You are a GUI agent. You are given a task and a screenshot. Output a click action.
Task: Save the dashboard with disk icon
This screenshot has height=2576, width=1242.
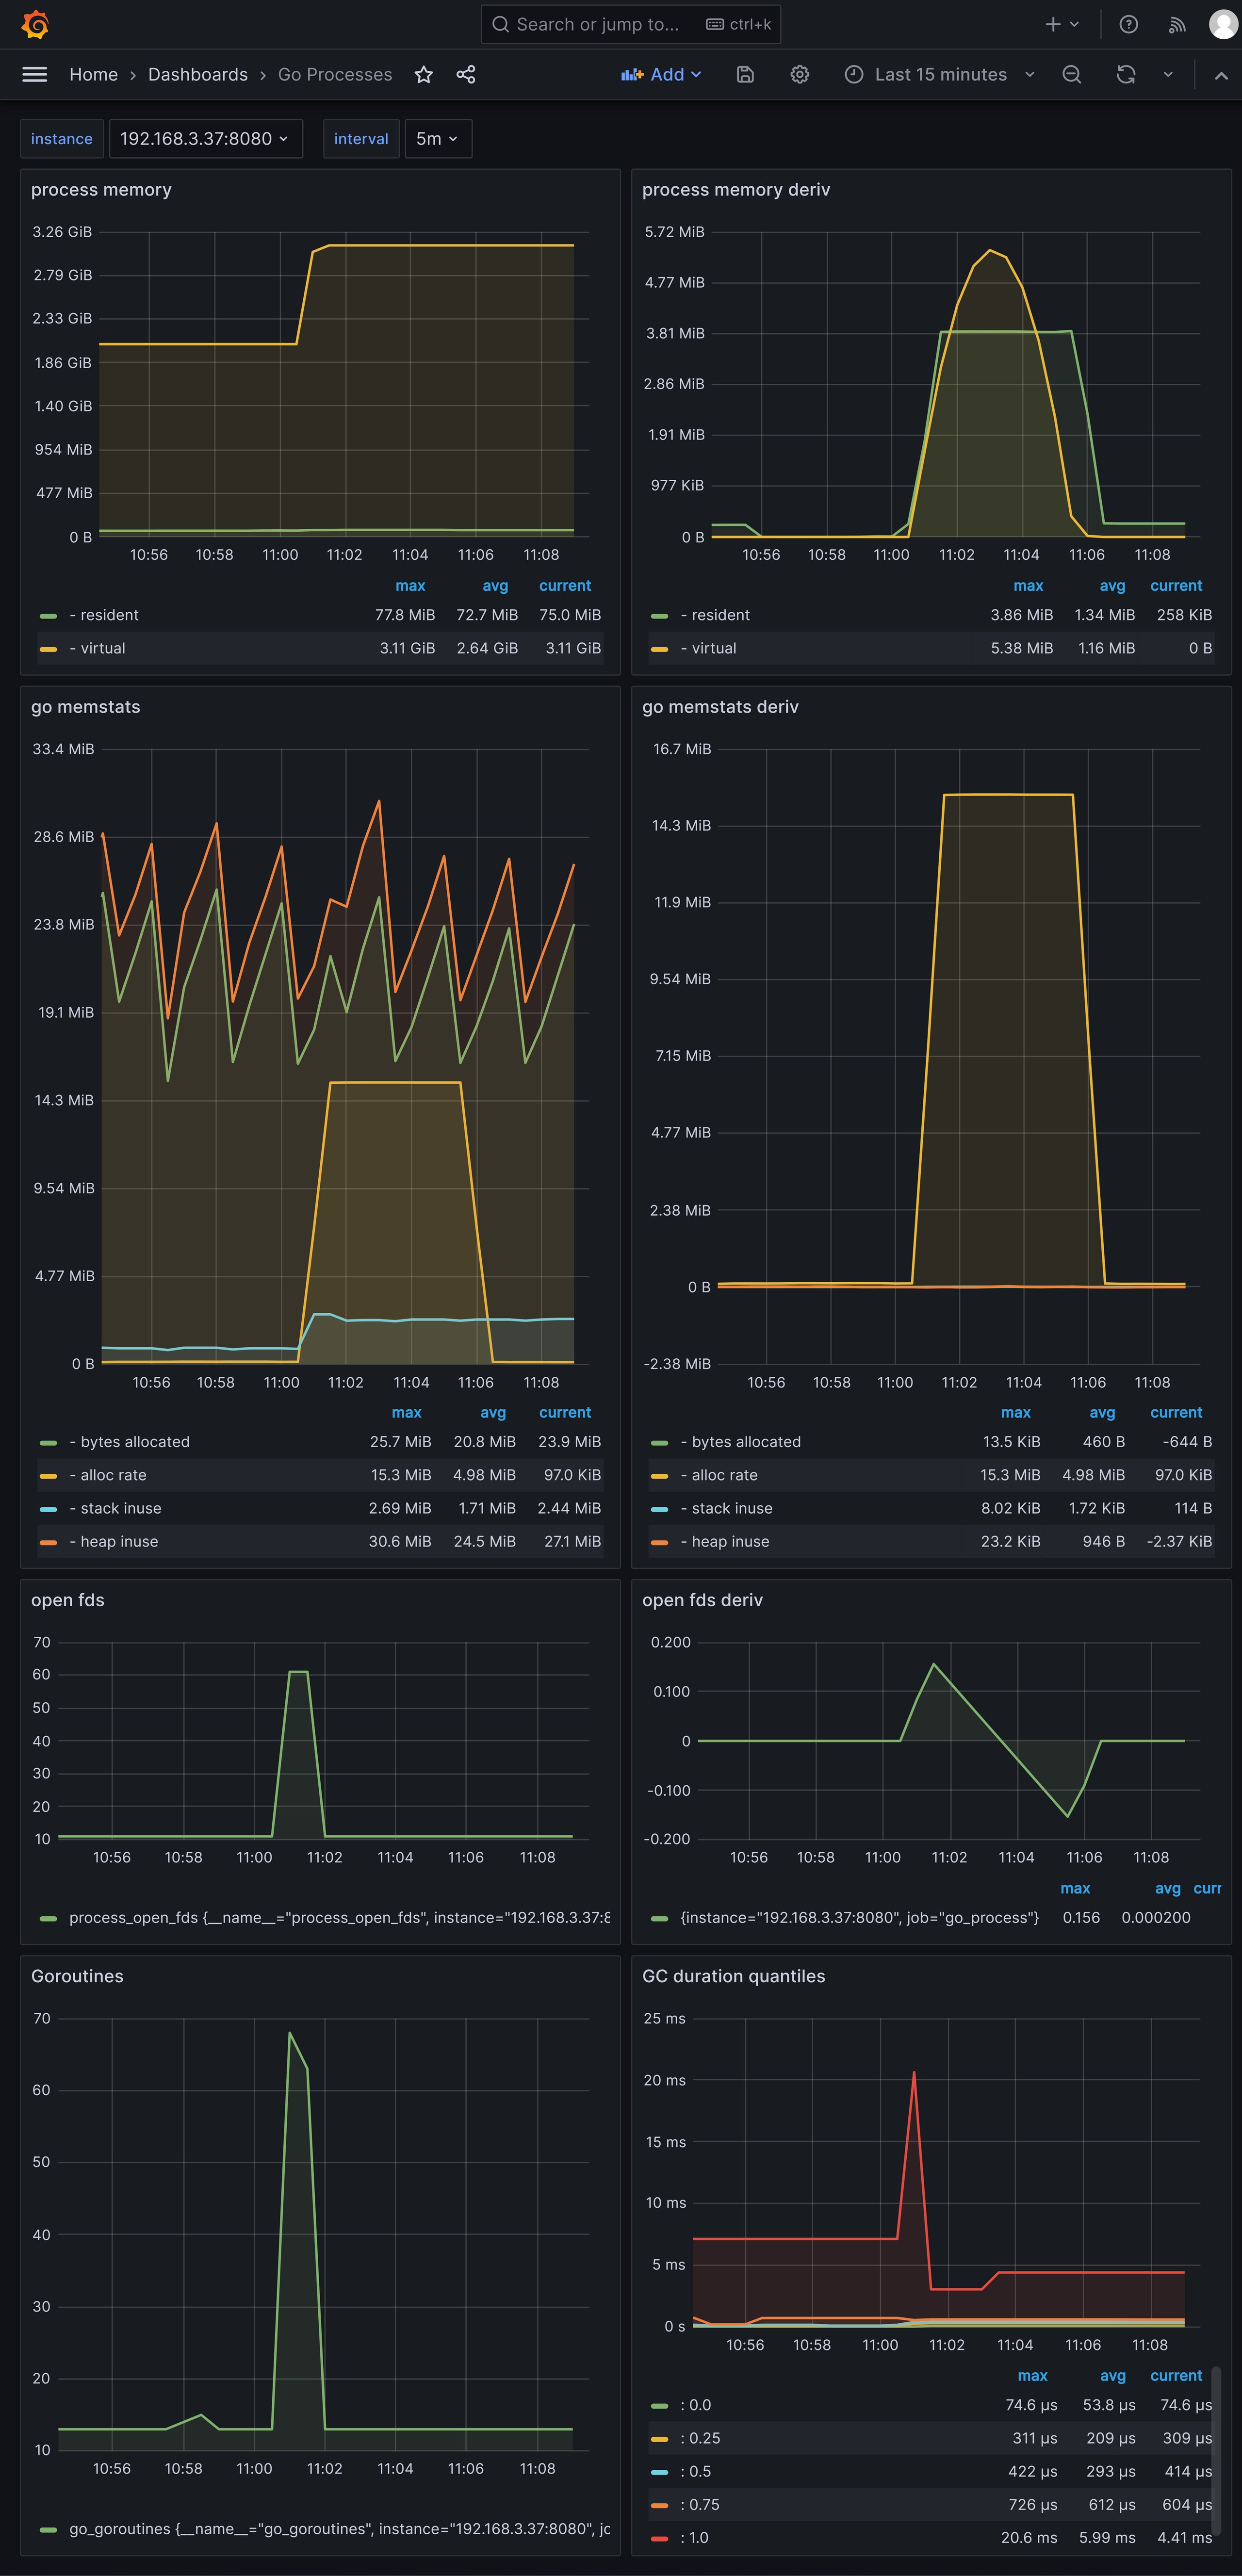pyautogui.click(x=745, y=74)
